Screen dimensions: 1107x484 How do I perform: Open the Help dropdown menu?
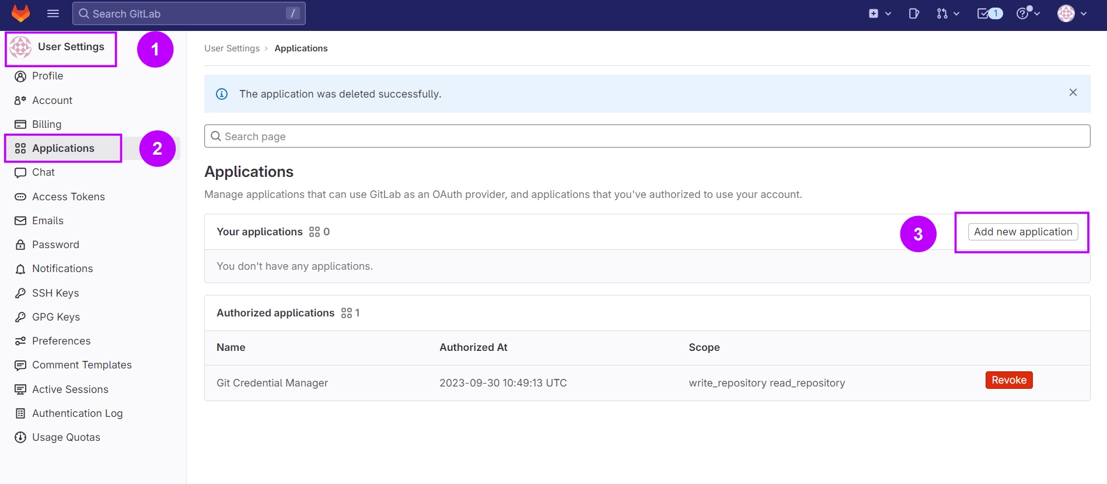1028,13
